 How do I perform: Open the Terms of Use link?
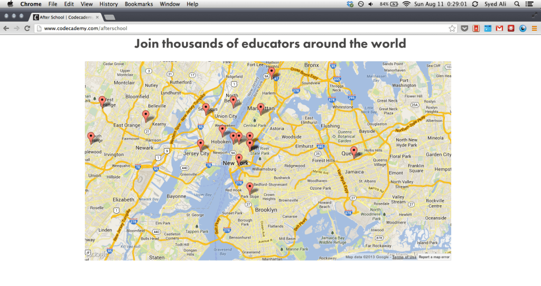tap(404, 257)
